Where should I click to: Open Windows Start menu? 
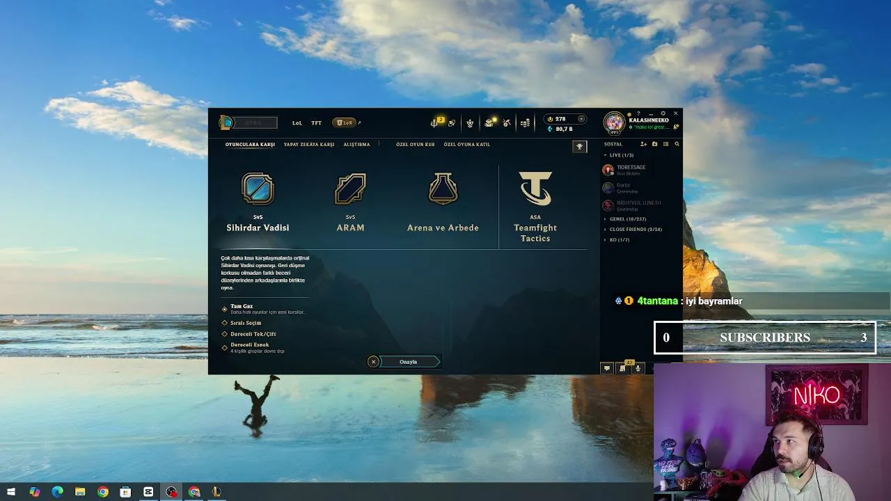pos(11,492)
